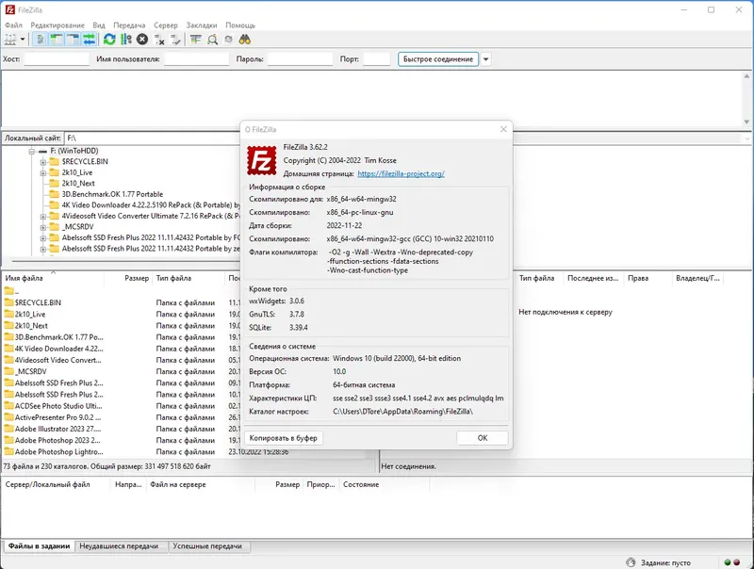Image resolution: width=754 pixels, height=569 pixels.
Task: Click the black Cancel current operation icon
Action: click(142, 40)
